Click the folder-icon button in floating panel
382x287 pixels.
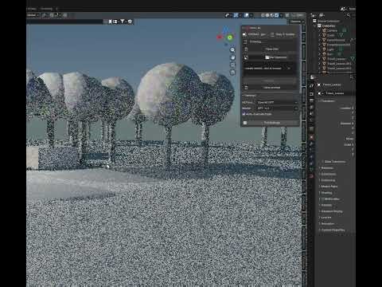coord(276,57)
